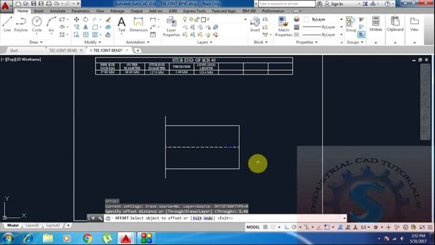Image resolution: width=435 pixels, height=245 pixels.
Task: Open the Output ribbon tab
Action: (137, 11)
